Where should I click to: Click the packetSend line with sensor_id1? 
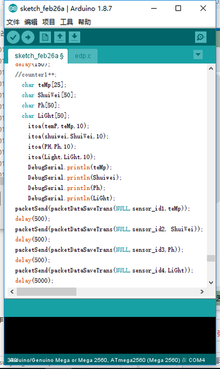click(x=102, y=209)
